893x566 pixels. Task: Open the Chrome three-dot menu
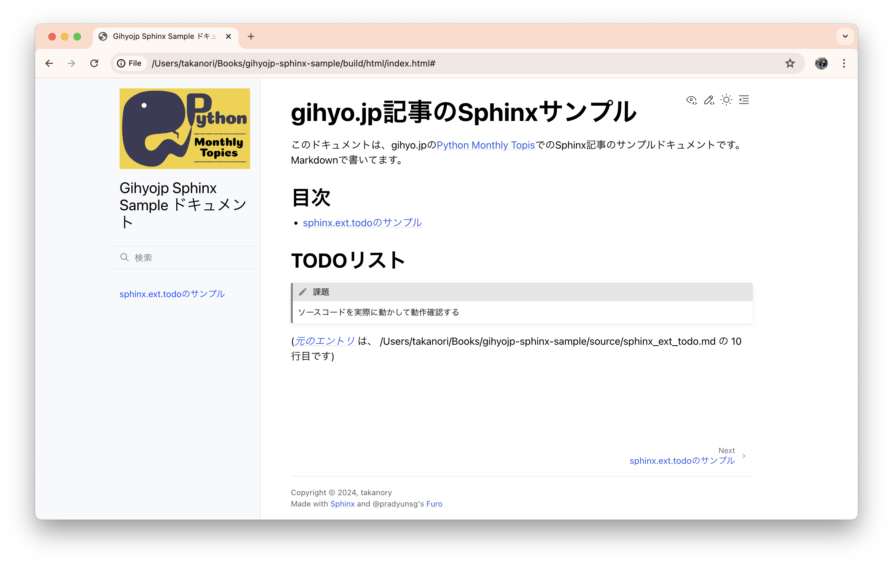click(x=844, y=63)
